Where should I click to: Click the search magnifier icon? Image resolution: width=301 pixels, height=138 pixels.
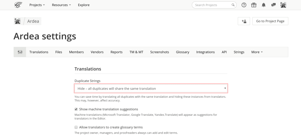coord(233,5)
